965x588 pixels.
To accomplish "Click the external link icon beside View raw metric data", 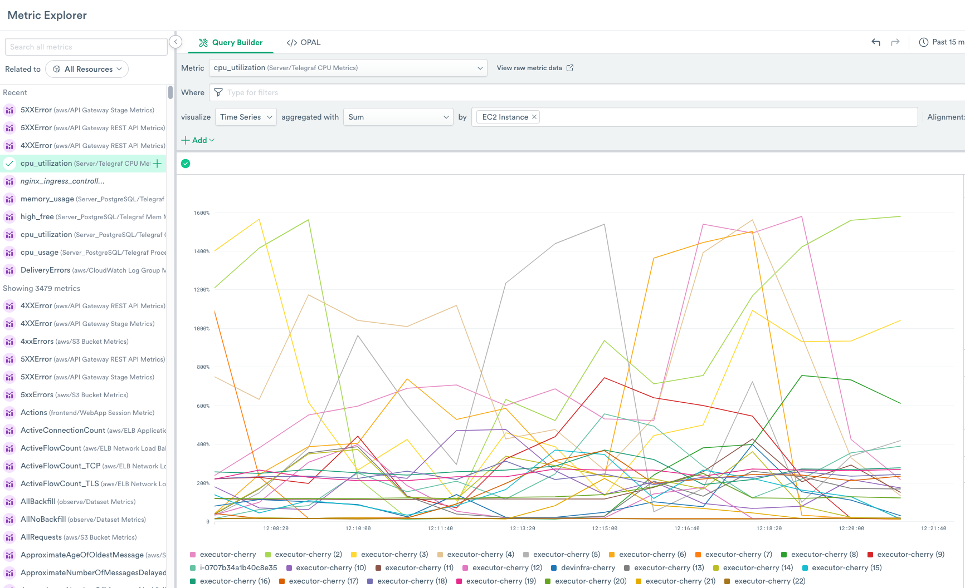I will (x=570, y=68).
